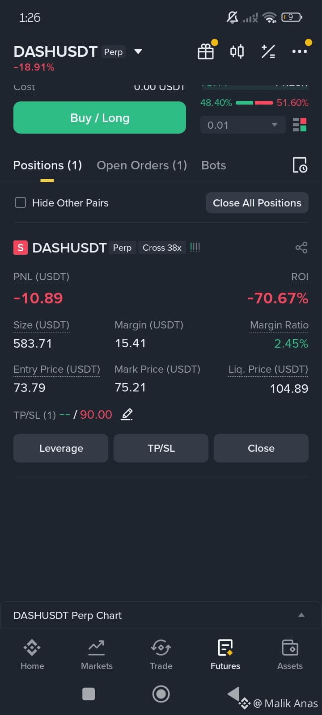Open the order history document icon
The image size is (322, 715).
tap(300, 165)
